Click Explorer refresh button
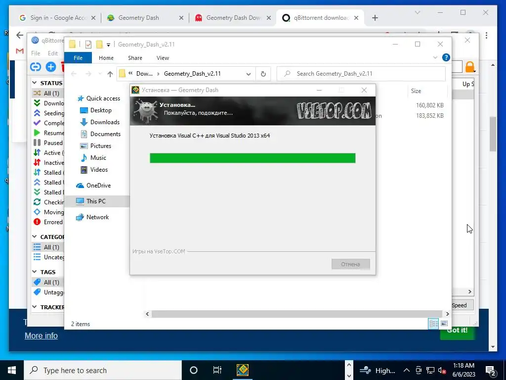 pos(263,74)
